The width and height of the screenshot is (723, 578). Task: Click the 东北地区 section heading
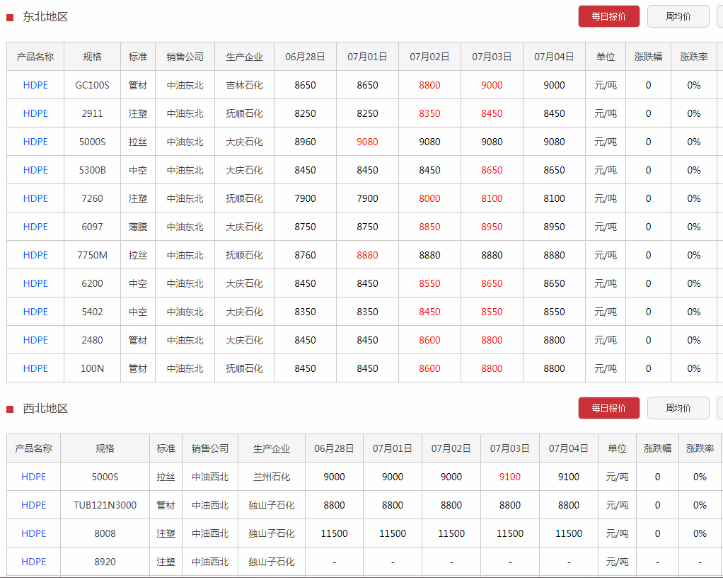click(x=45, y=17)
